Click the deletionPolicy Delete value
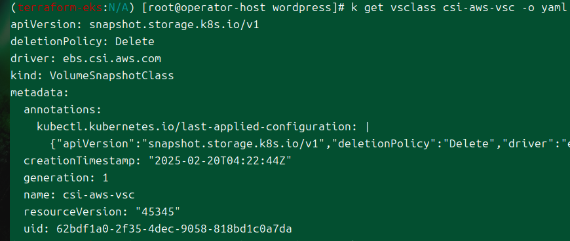The width and height of the screenshot is (570, 241). [x=134, y=41]
